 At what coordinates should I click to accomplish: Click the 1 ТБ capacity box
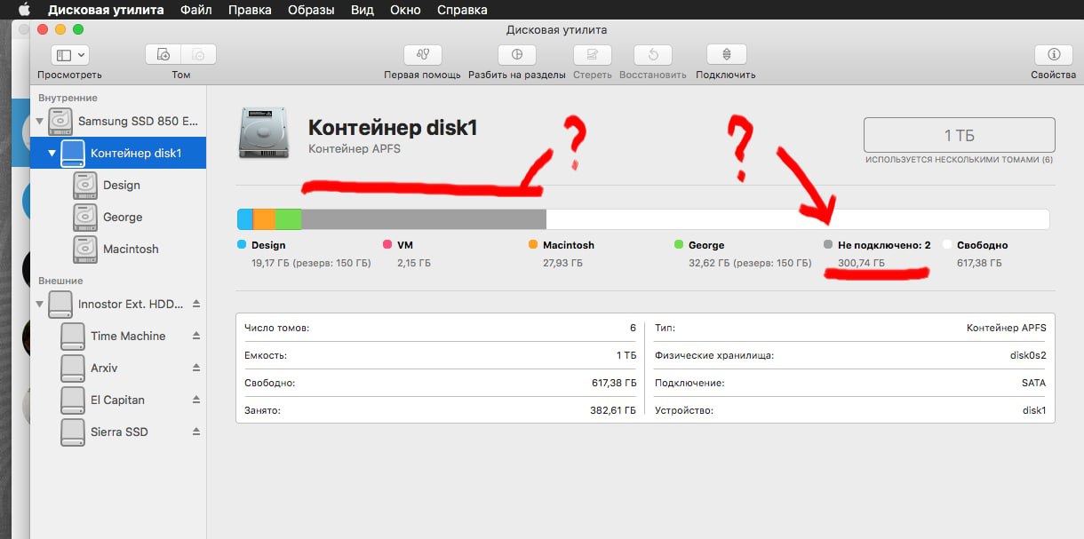pos(959,135)
